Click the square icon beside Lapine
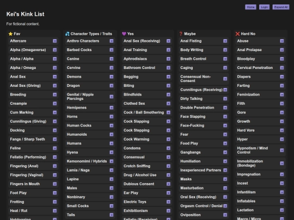 point(112,179)
